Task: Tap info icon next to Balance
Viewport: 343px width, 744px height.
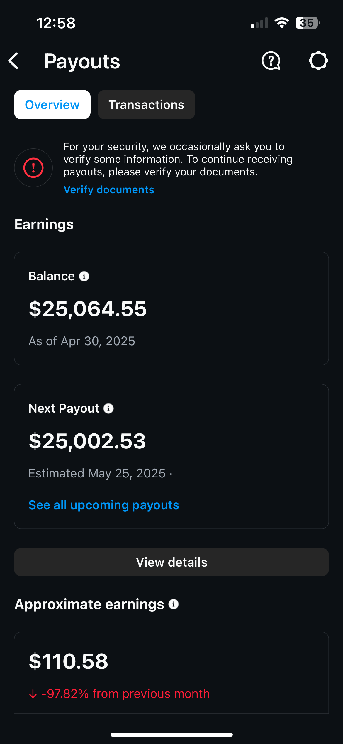Action: (84, 276)
